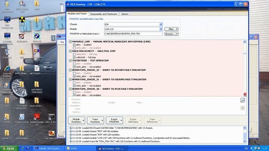Select 'nicht_aktiv - not enabled' row under BEWERTUNG_FEHLER_31
Image resolution: width=269 pixels, height=151 pixels.
(88, 86)
